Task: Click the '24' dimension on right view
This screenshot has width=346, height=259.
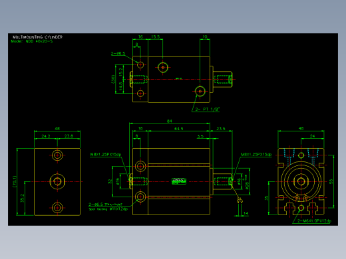Action: click(x=312, y=136)
